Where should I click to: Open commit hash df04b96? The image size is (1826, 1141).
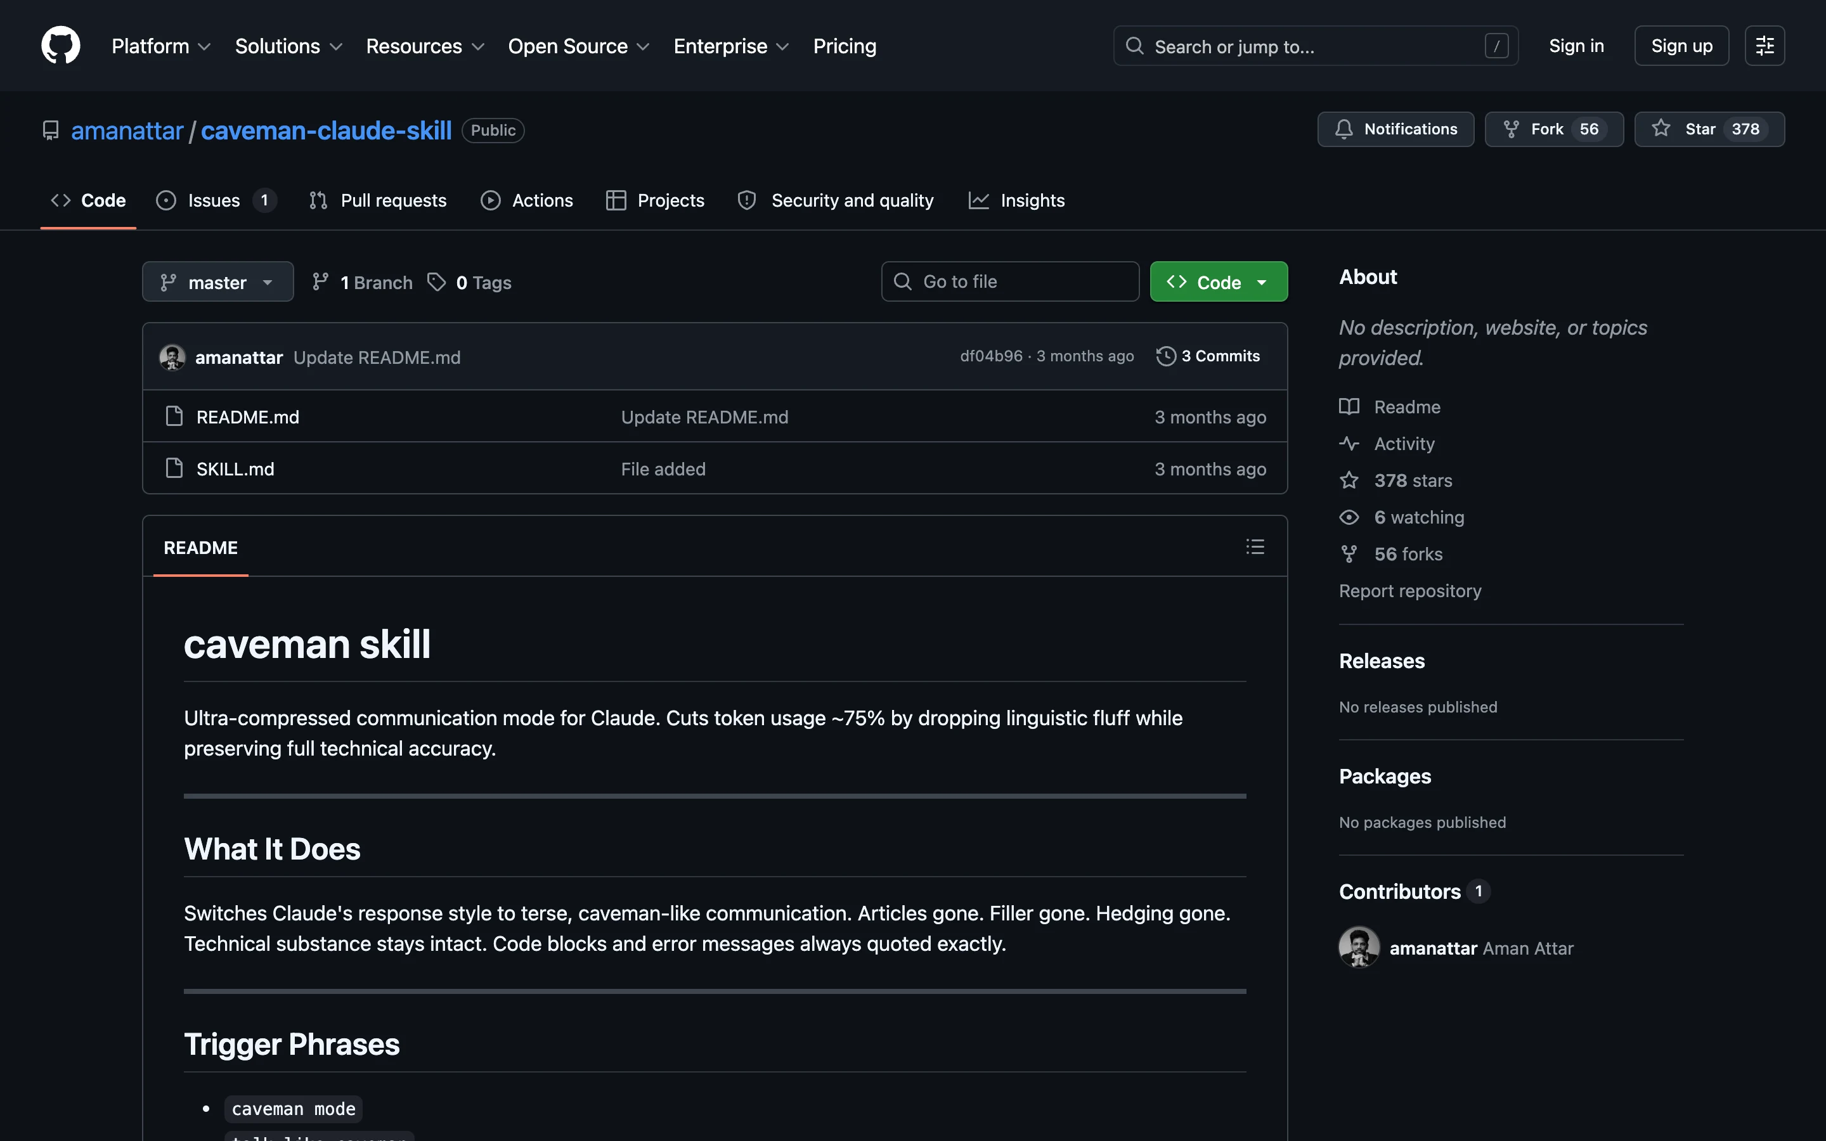(991, 356)
